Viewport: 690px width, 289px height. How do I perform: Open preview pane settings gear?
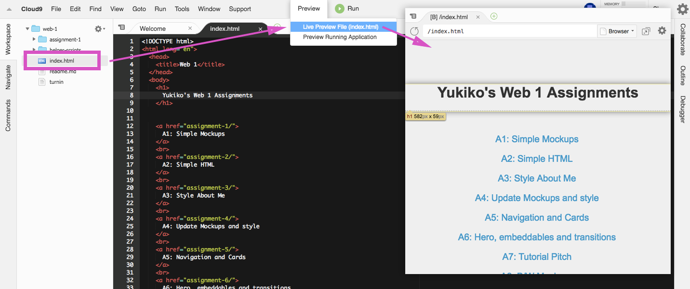coord(662,31)
